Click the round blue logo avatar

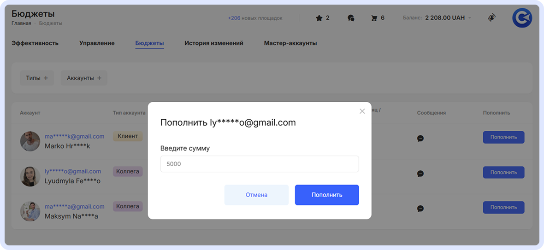(522, 18)
